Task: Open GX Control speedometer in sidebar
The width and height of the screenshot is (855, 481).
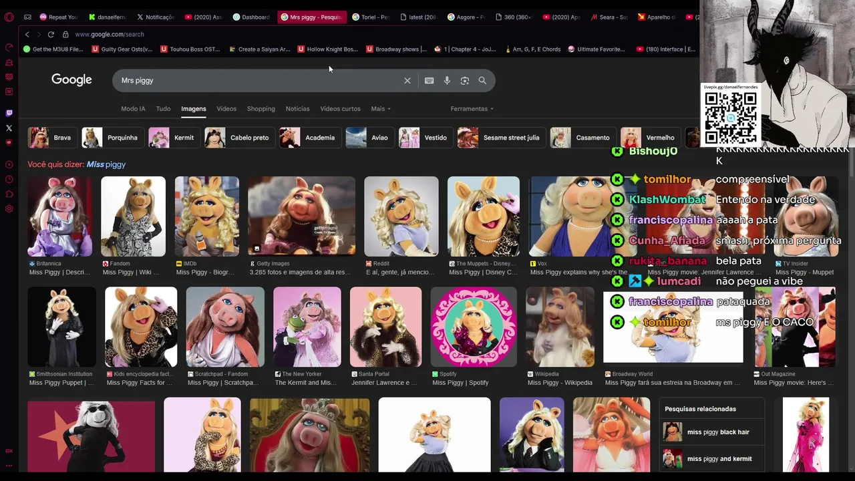Action: [9, 47]
